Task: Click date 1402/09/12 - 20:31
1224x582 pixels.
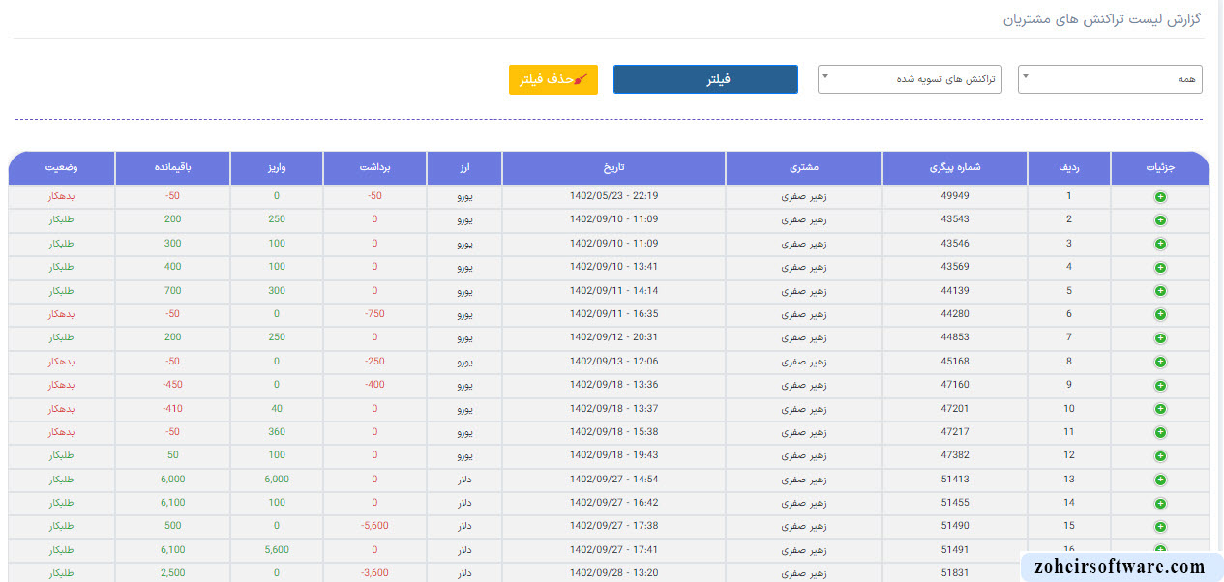Action: pyautogui.click(x=614, y=337)
